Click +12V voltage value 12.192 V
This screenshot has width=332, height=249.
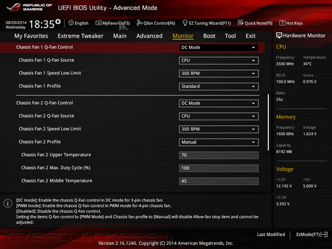[284, 186]
